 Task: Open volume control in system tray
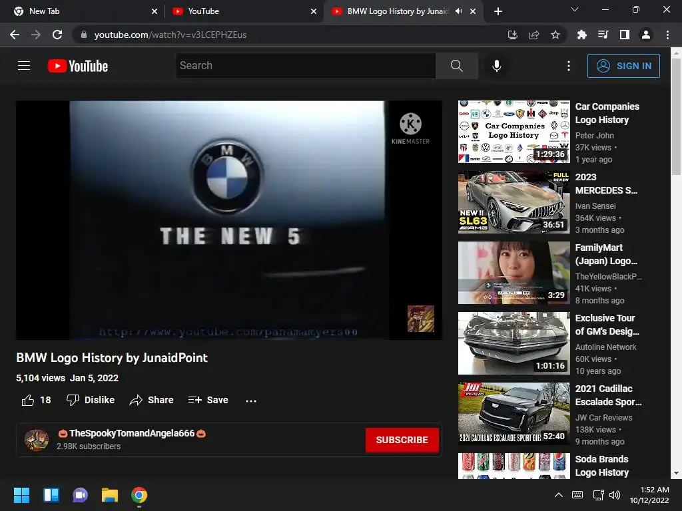[x=615, y=495]
